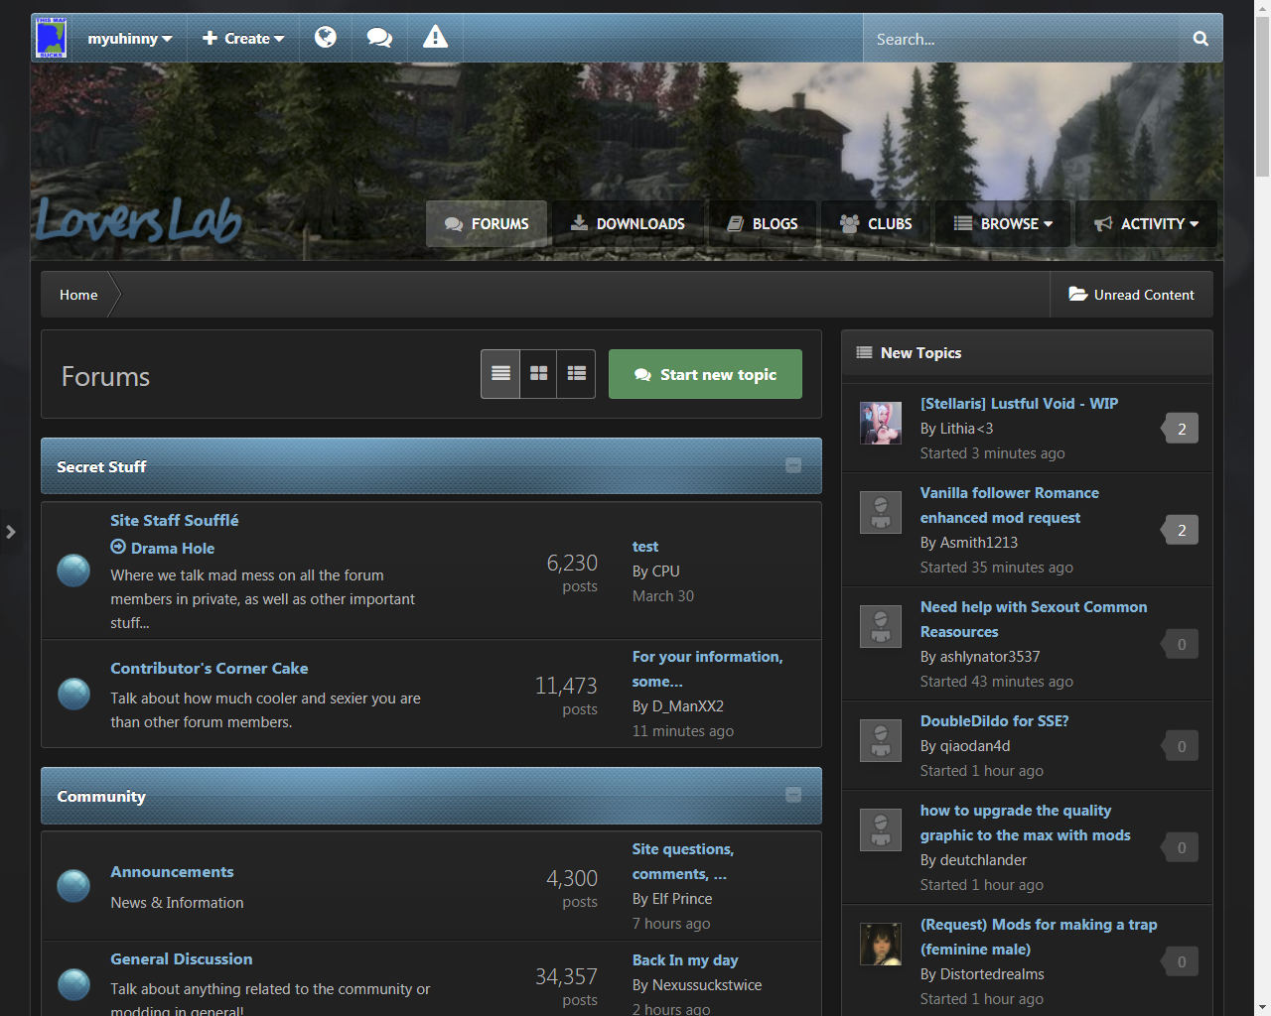
Task: Open the Browse dropdown menu
Action: tap(1003, 224)
